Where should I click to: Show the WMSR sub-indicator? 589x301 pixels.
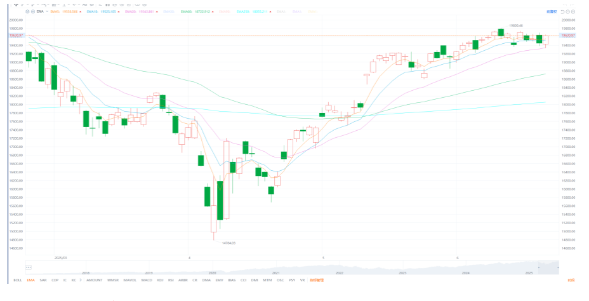[113, 280]
